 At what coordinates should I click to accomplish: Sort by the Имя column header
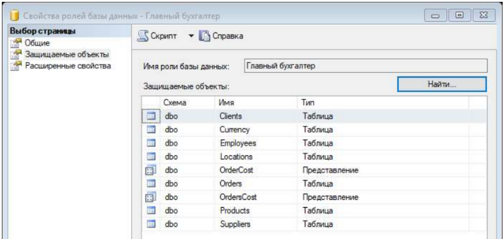(x=256, y=102)
